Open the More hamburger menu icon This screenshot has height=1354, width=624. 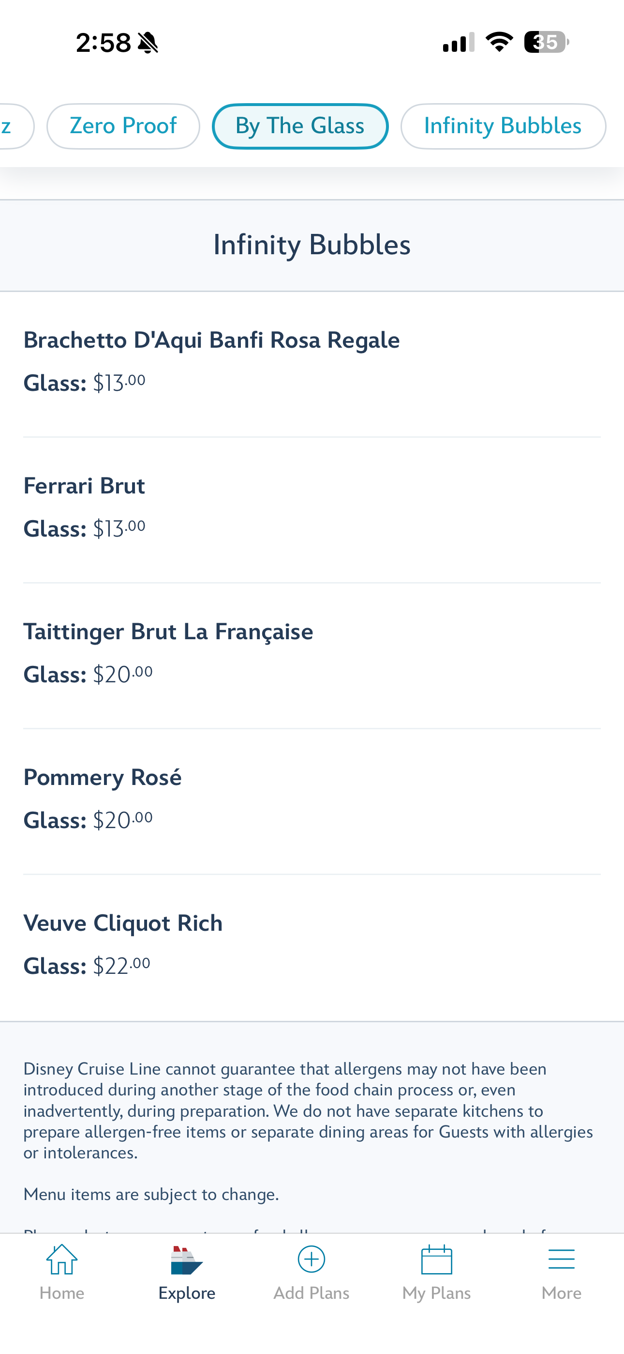pos(561,1260)
